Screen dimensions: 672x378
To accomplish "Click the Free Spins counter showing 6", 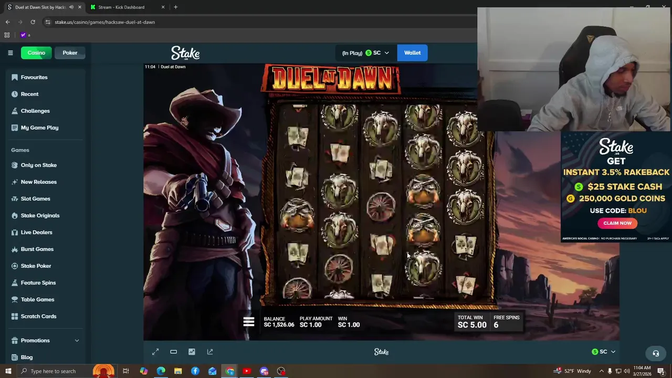I will coord(506,322).
